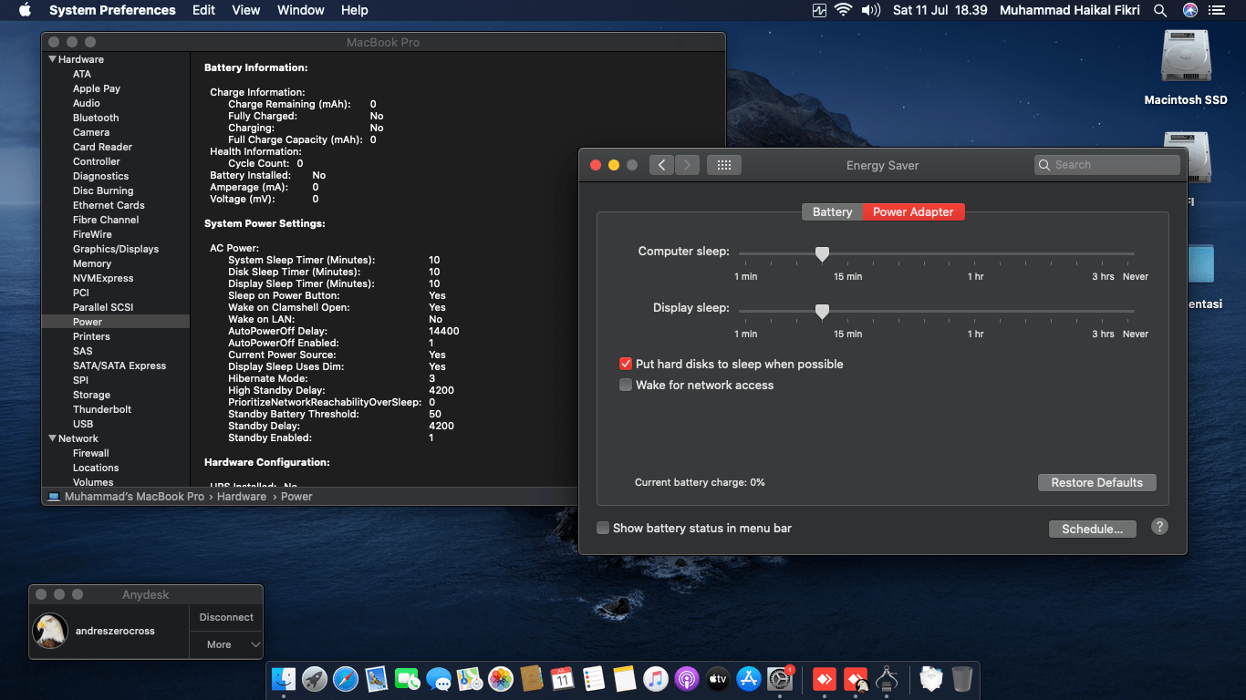Open Reminders in the dock
This screenshot has width=1246, height=700.
[594, 679]
